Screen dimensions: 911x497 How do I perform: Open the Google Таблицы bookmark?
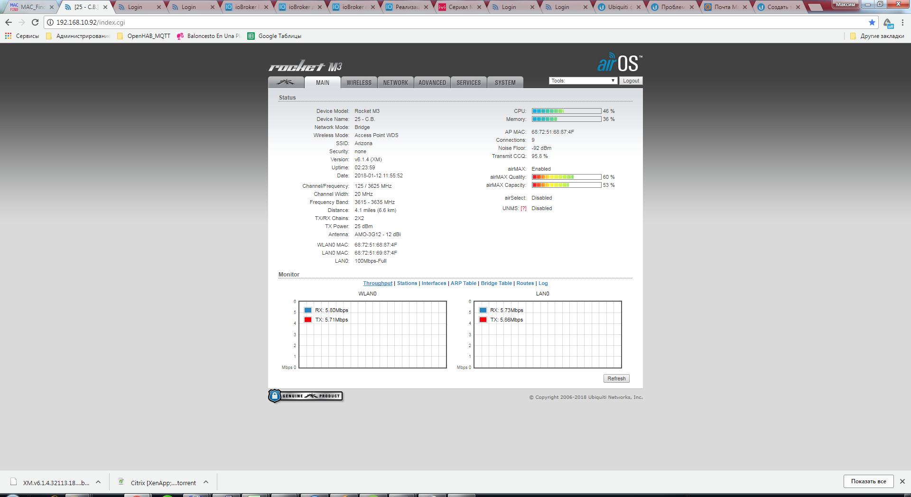pos(274,36)
